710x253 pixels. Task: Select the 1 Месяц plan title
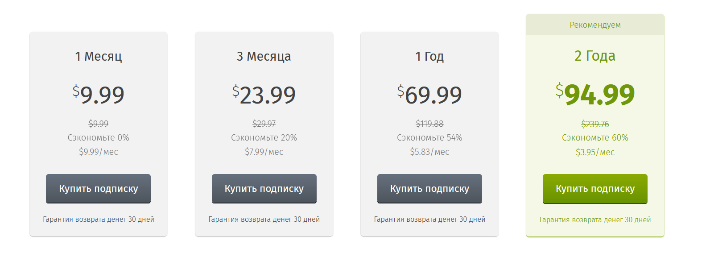(x=98, y=56)
